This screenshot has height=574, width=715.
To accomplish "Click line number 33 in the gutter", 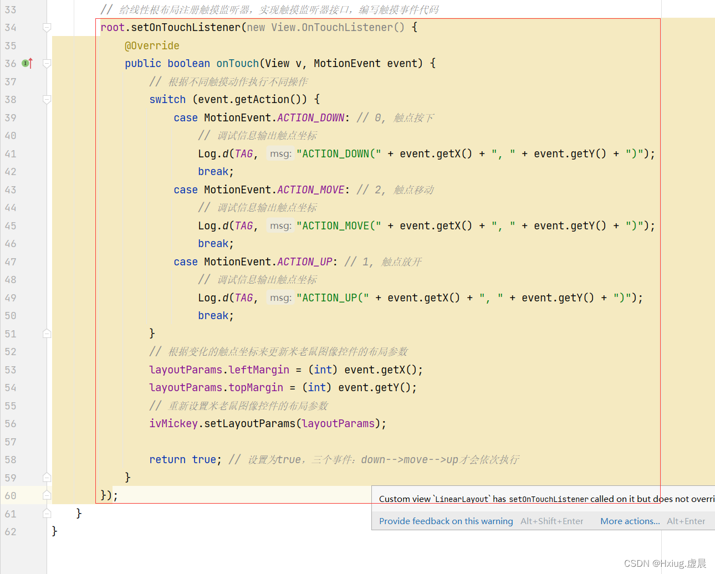I will 11,10.
